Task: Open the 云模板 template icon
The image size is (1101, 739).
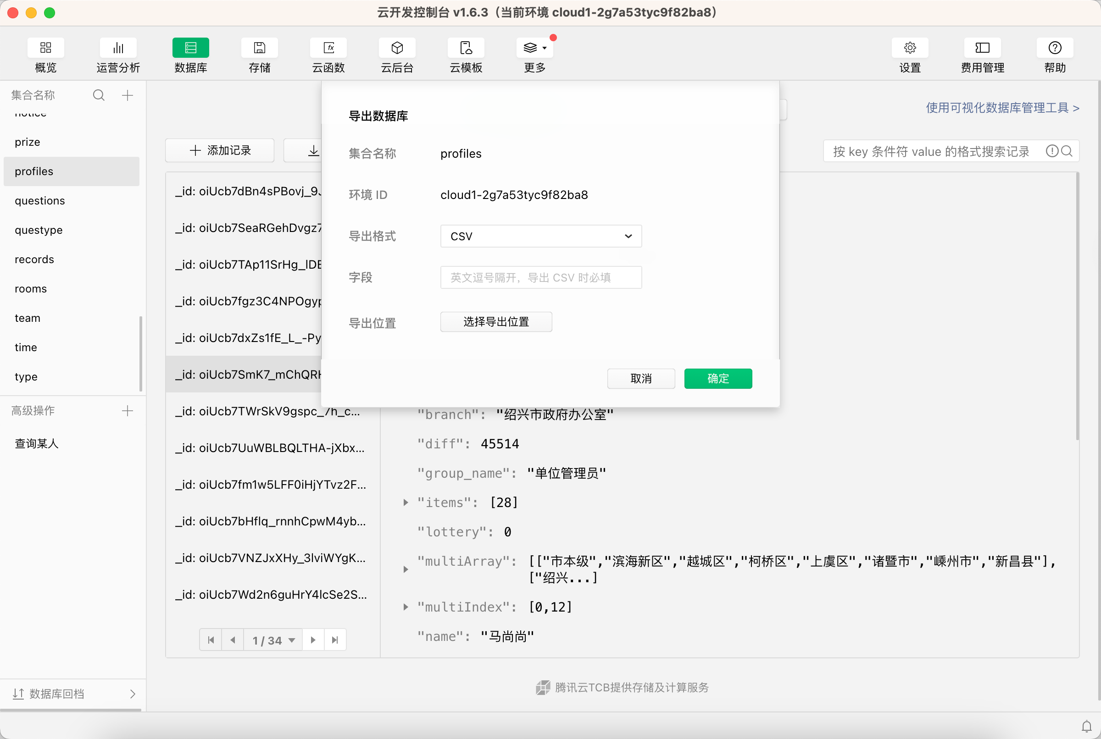Action: [x=466, y=48]
